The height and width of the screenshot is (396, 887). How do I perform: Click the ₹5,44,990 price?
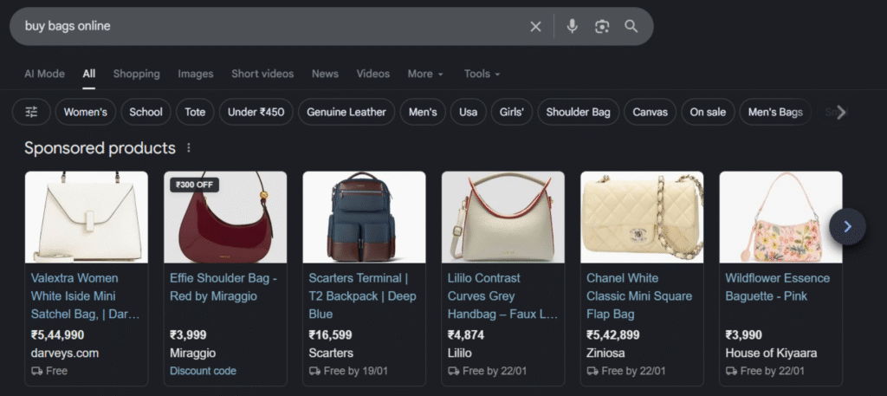58,335
